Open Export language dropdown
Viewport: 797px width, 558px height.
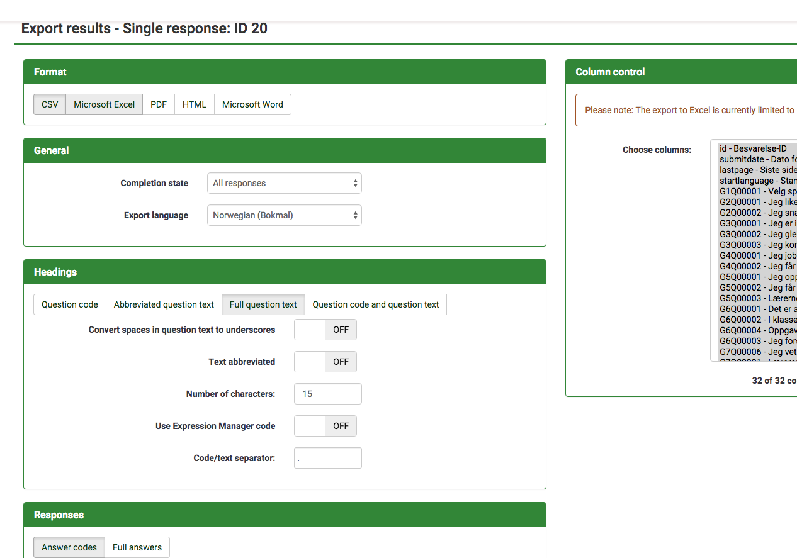[x=284, y=215]
